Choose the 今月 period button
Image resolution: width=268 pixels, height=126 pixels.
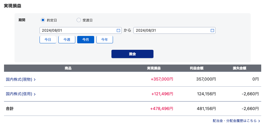click(86, 40)
